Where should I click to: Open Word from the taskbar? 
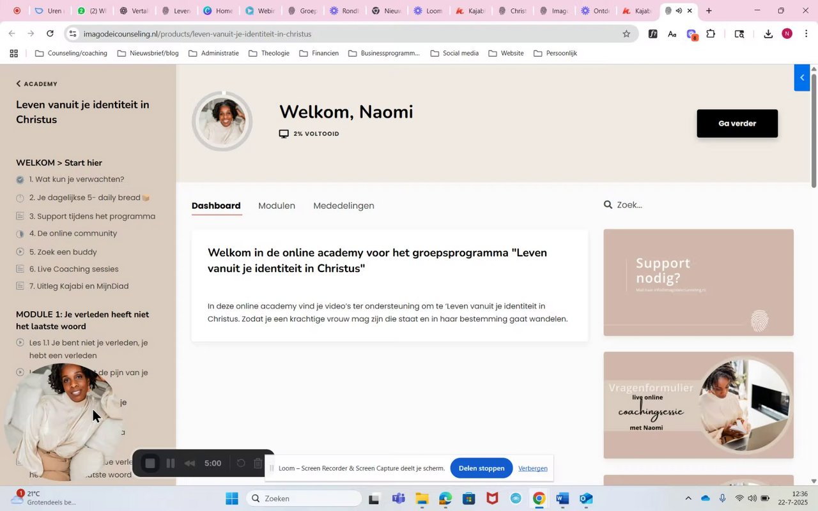[562, 499]
